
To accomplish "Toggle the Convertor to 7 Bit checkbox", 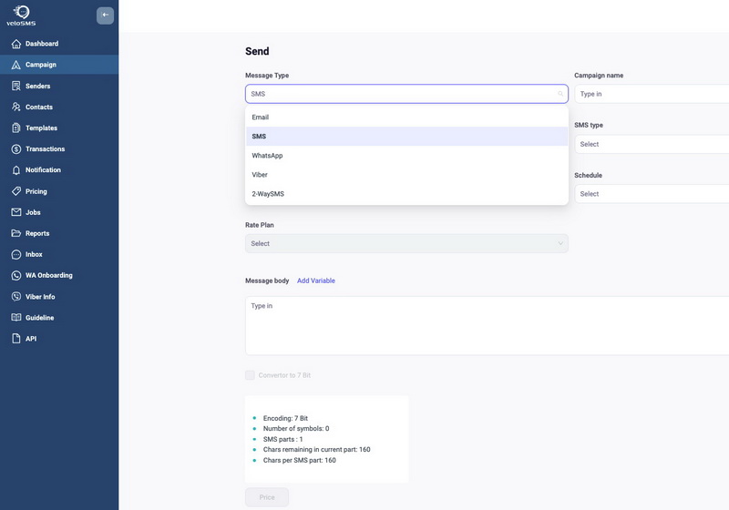I will (x=250, y=375).
